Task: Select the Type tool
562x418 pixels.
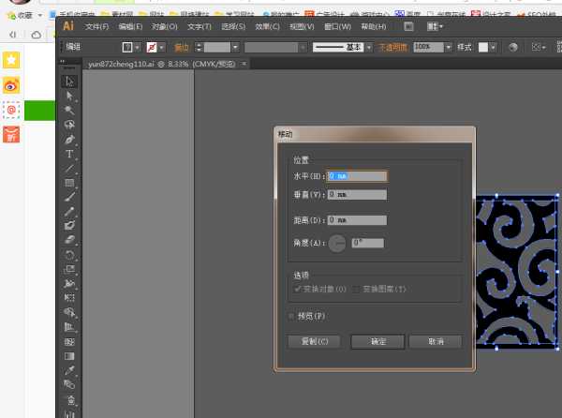Action: point(69,154)
